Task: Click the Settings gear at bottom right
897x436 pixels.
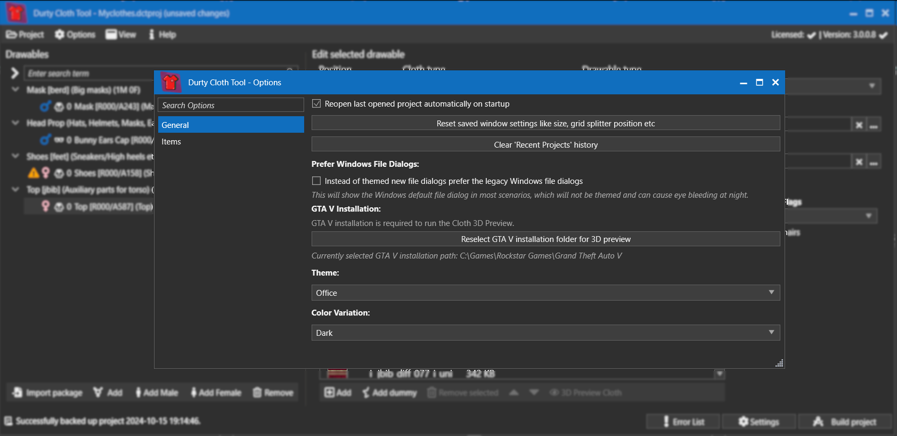Action: point(759,422)
